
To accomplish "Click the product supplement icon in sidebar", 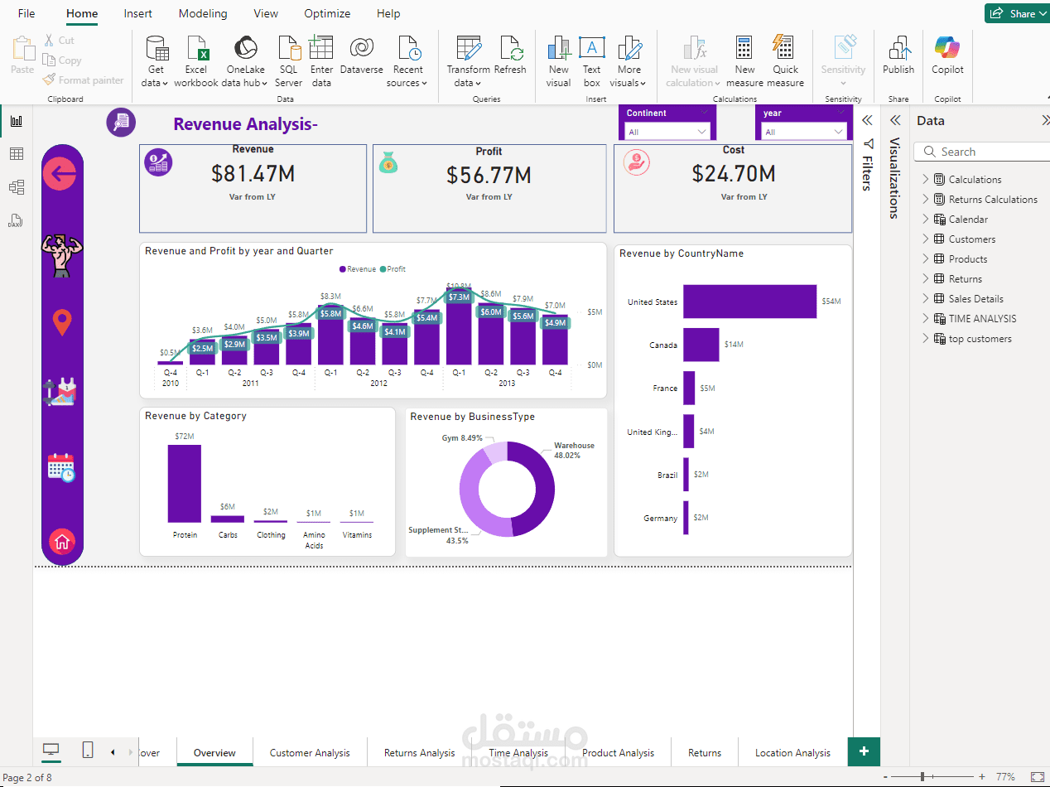I will coord(60,391).
